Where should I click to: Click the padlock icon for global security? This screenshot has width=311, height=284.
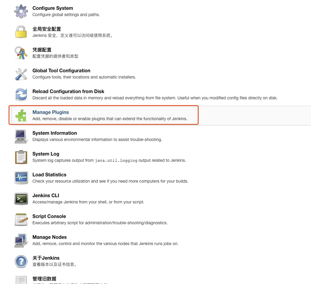pyautogui.click(x=21, y=32)
